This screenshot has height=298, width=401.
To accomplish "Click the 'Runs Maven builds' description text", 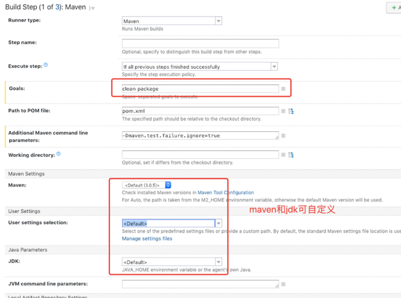I will (142, 29).
